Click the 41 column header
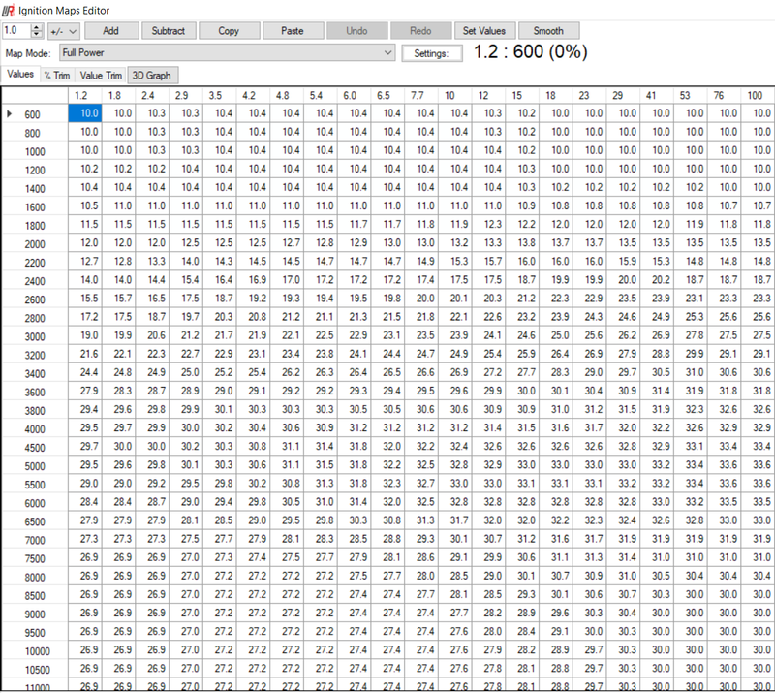Screen dimensions: 775x693 tap(657, 95)
